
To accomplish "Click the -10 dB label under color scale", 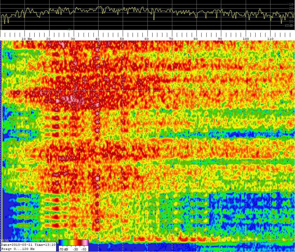I will 84,249.
